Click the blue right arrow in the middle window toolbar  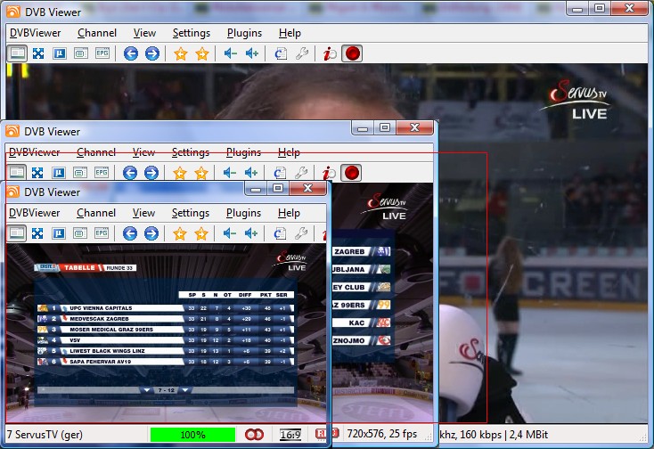151,173
